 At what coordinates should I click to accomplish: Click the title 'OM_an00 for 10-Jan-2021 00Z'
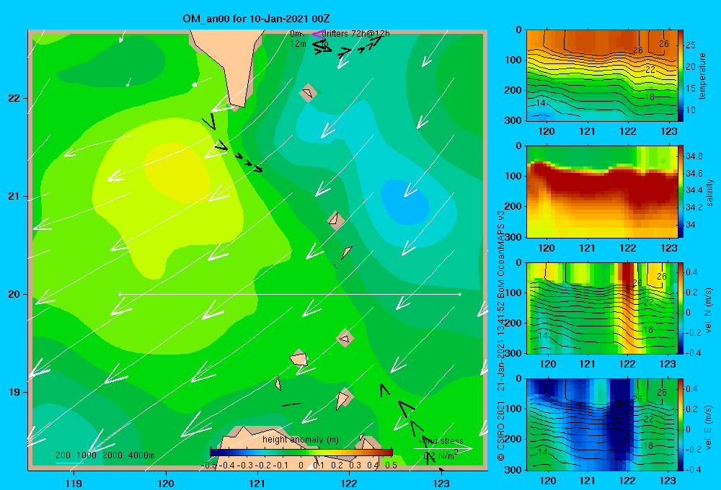(x=256, y=19)
